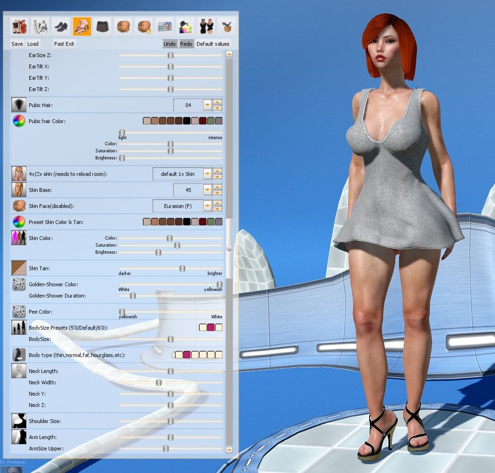Click the Shoulder Size icon

click(x=19, y=421)
